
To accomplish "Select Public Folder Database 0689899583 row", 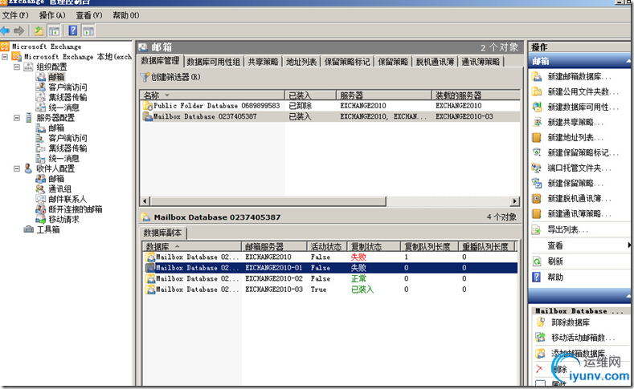I will [330, 106].
